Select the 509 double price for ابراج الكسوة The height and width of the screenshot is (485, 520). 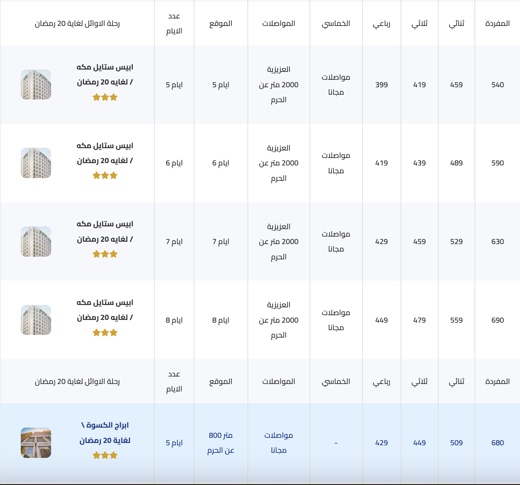tap(456, 443)
